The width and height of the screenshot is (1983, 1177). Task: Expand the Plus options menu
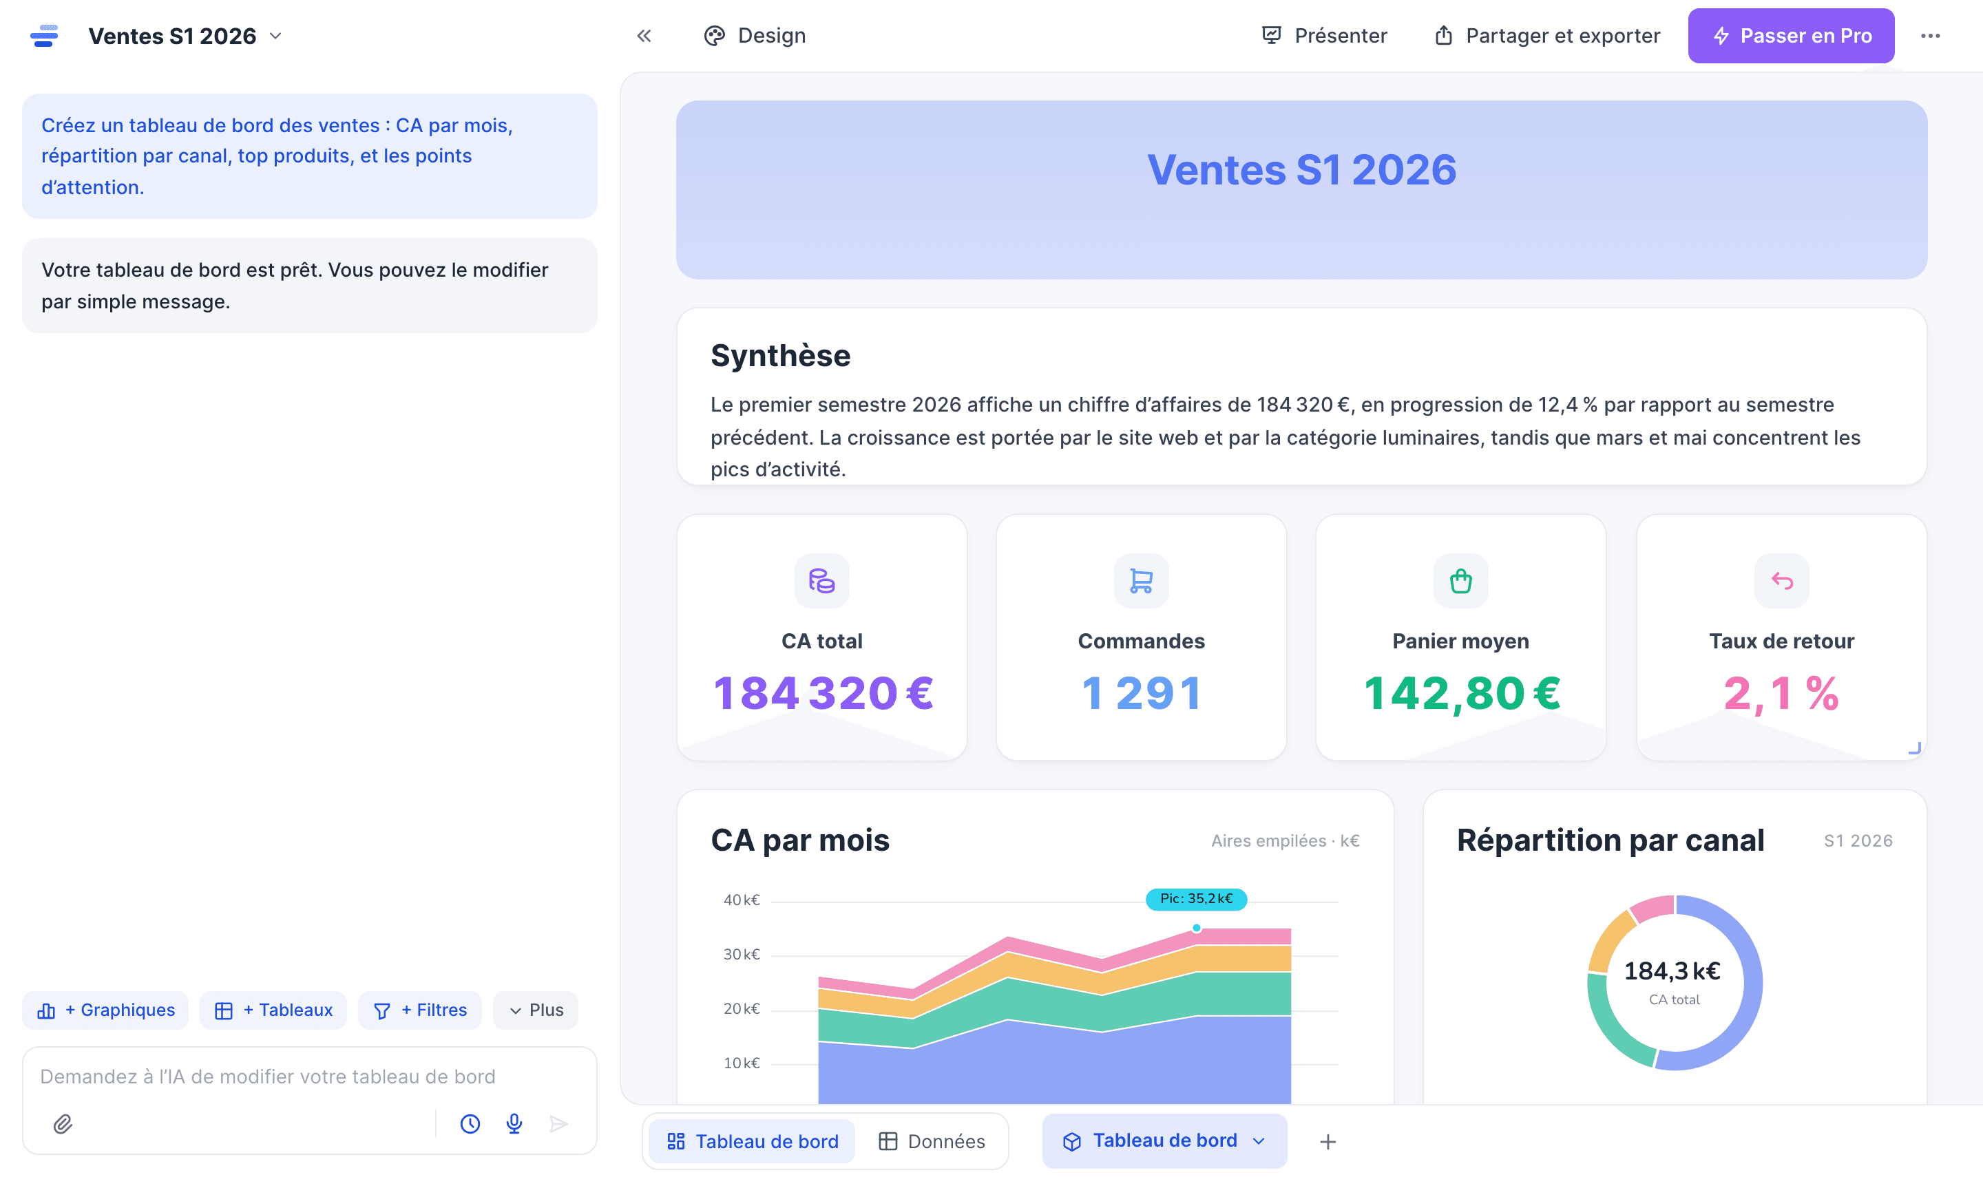point(536,1010)
